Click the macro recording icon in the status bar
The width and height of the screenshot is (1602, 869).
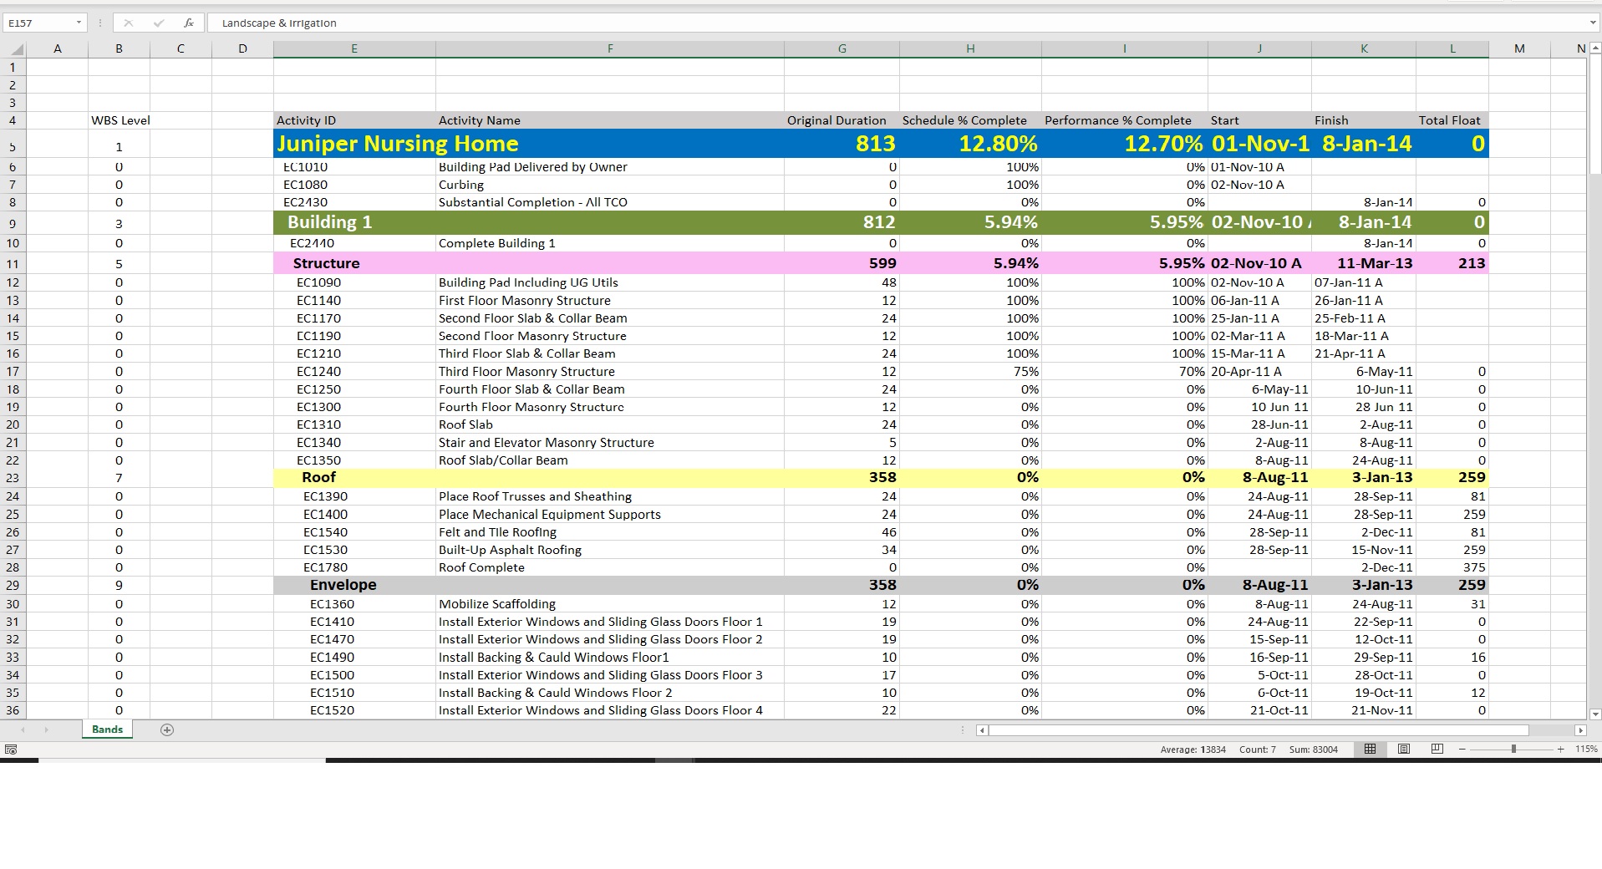click(x=13, y=750)
